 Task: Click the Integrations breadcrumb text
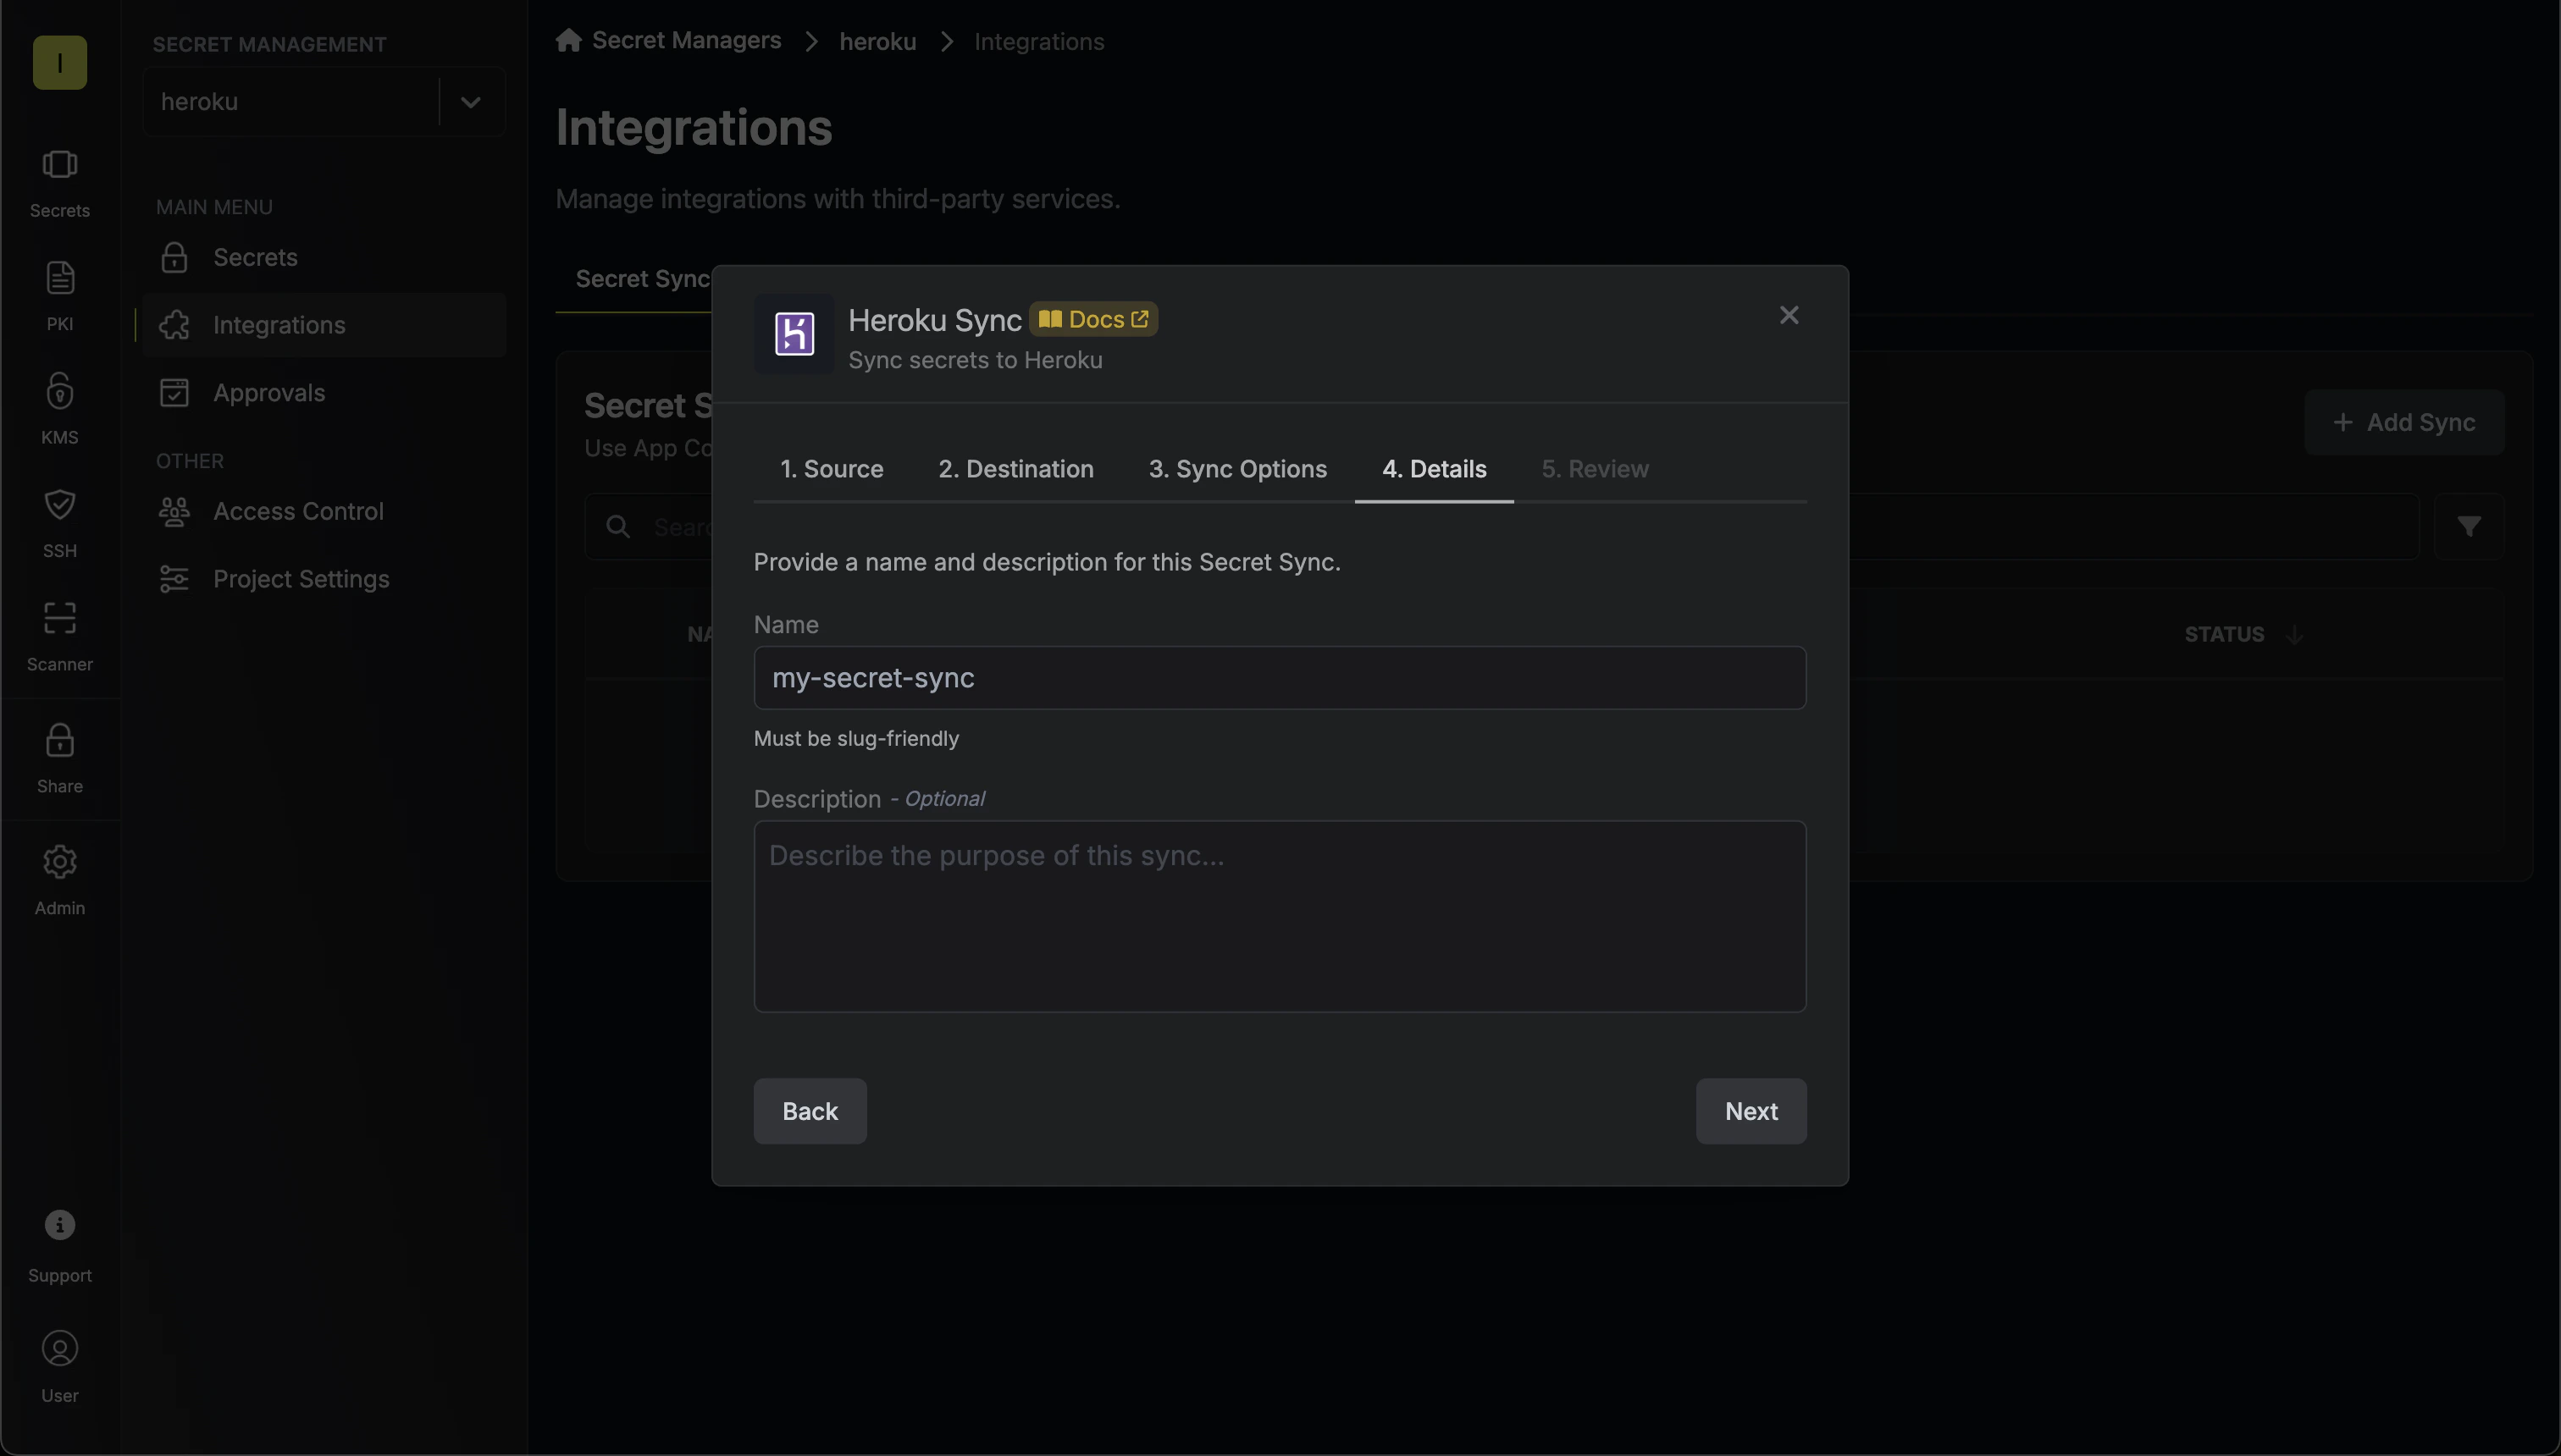pyautogui.click(x=1038, y=41)
